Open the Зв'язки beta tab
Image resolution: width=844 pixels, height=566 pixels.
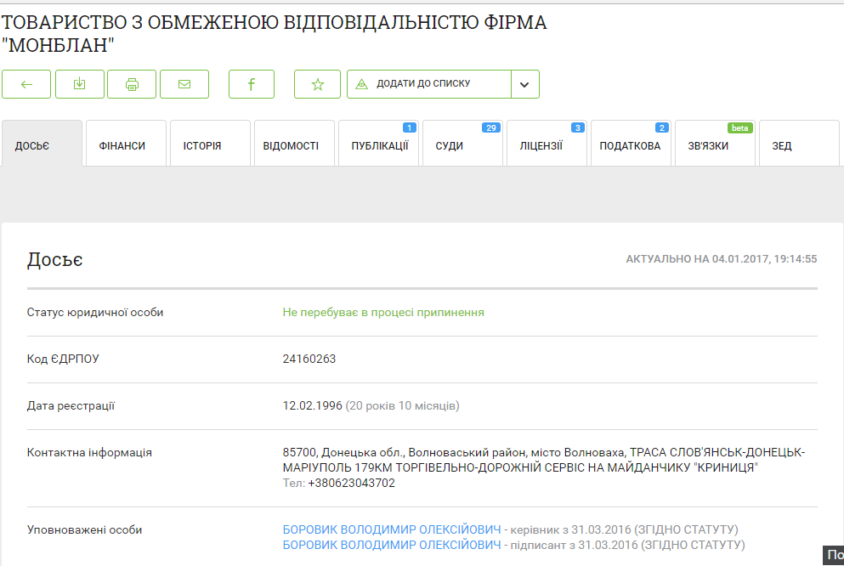pyautogui.click(x=714, y=145)
